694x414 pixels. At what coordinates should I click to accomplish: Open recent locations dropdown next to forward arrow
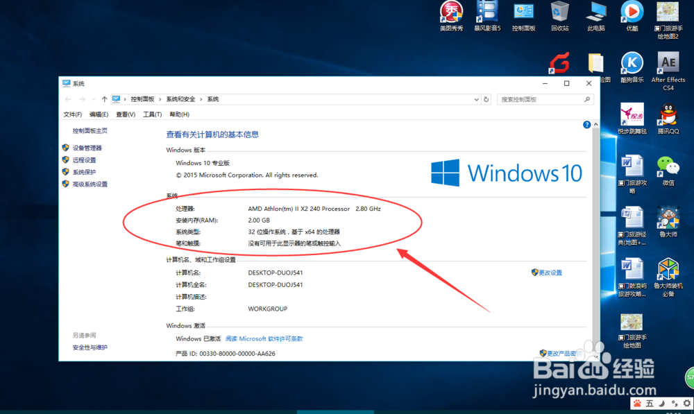[94, 100]
